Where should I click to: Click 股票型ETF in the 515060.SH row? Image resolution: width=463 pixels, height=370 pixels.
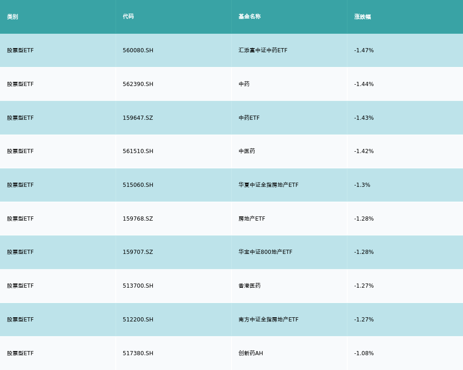click(20, 185)
